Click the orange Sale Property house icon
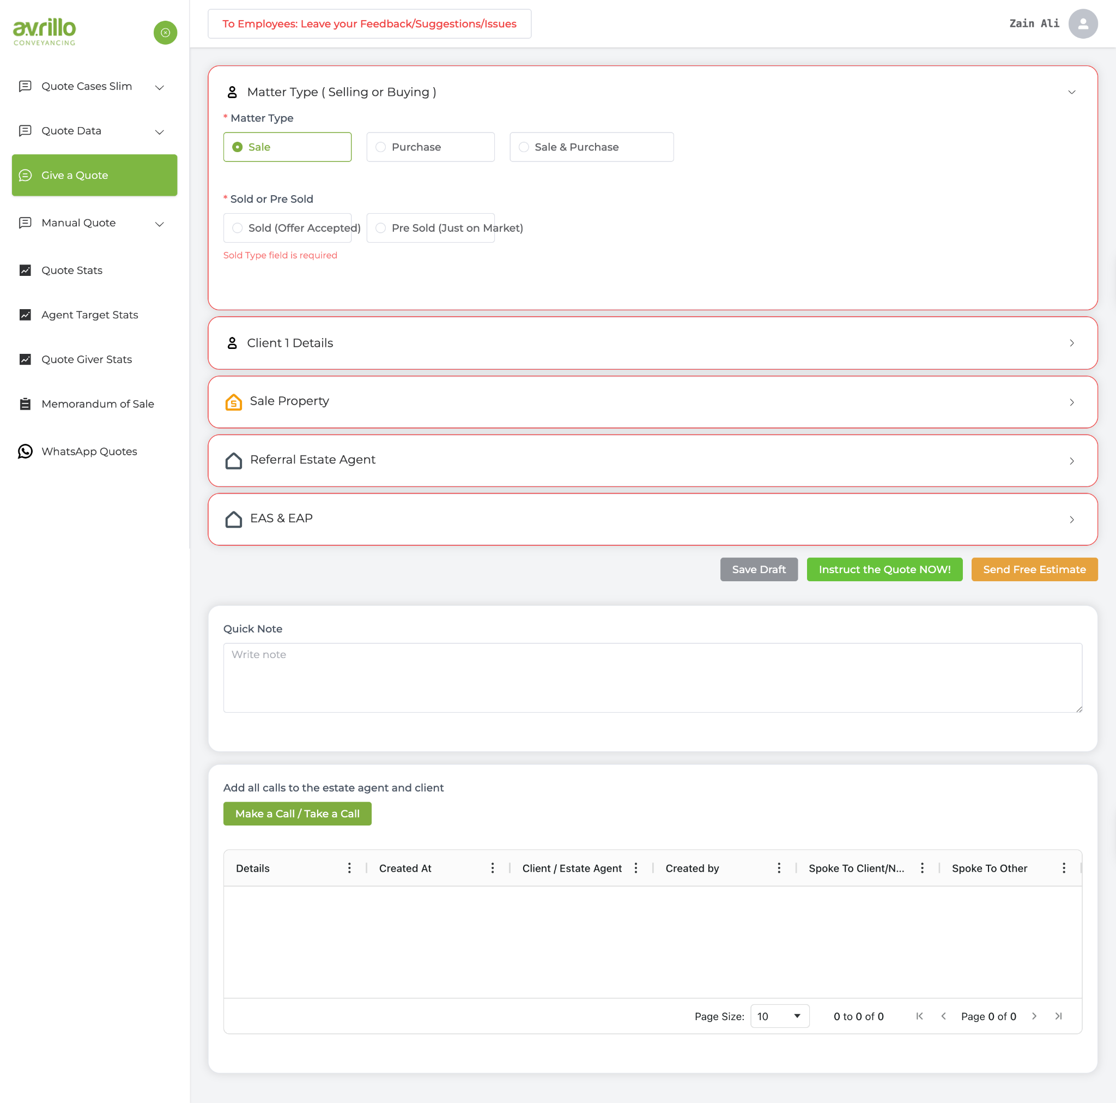This screenshot has width=1116, height=1103. 233,402
